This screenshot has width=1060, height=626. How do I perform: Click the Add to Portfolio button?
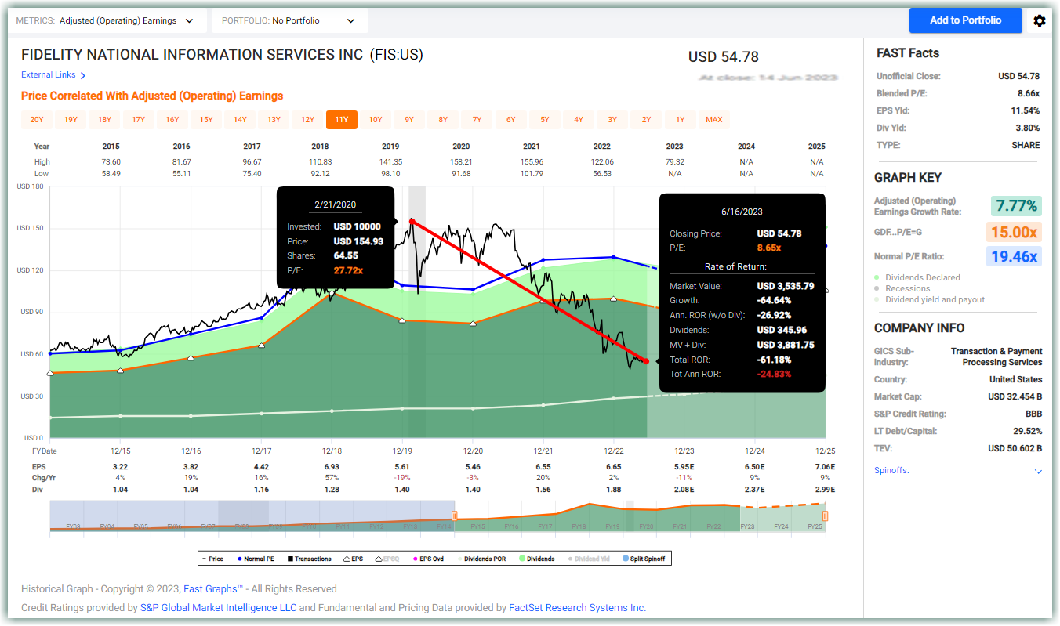coord(966,20)
